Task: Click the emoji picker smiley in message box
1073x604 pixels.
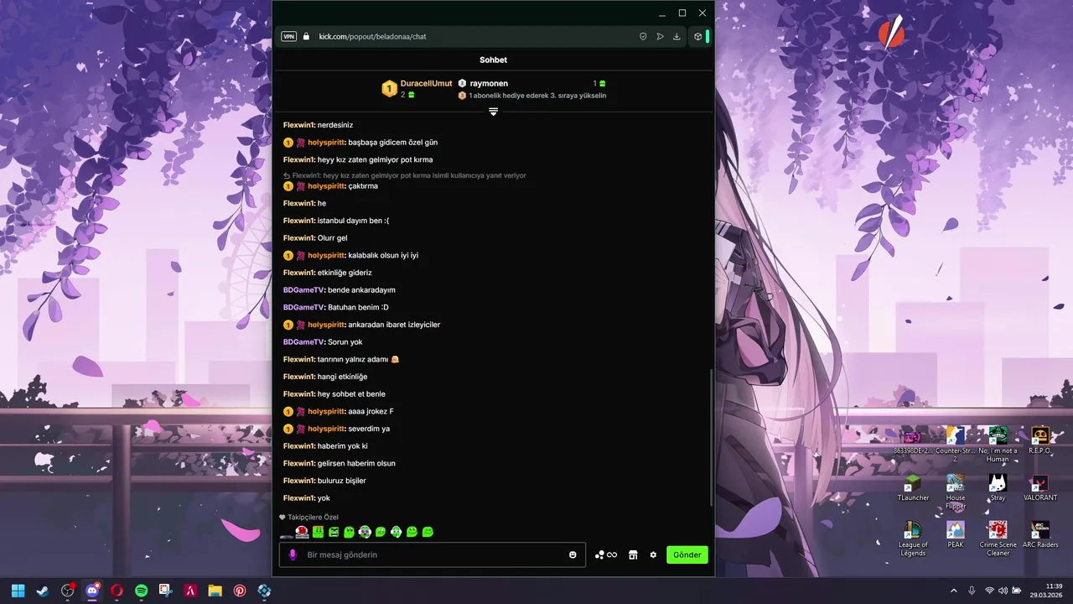Action: (573, 555)
